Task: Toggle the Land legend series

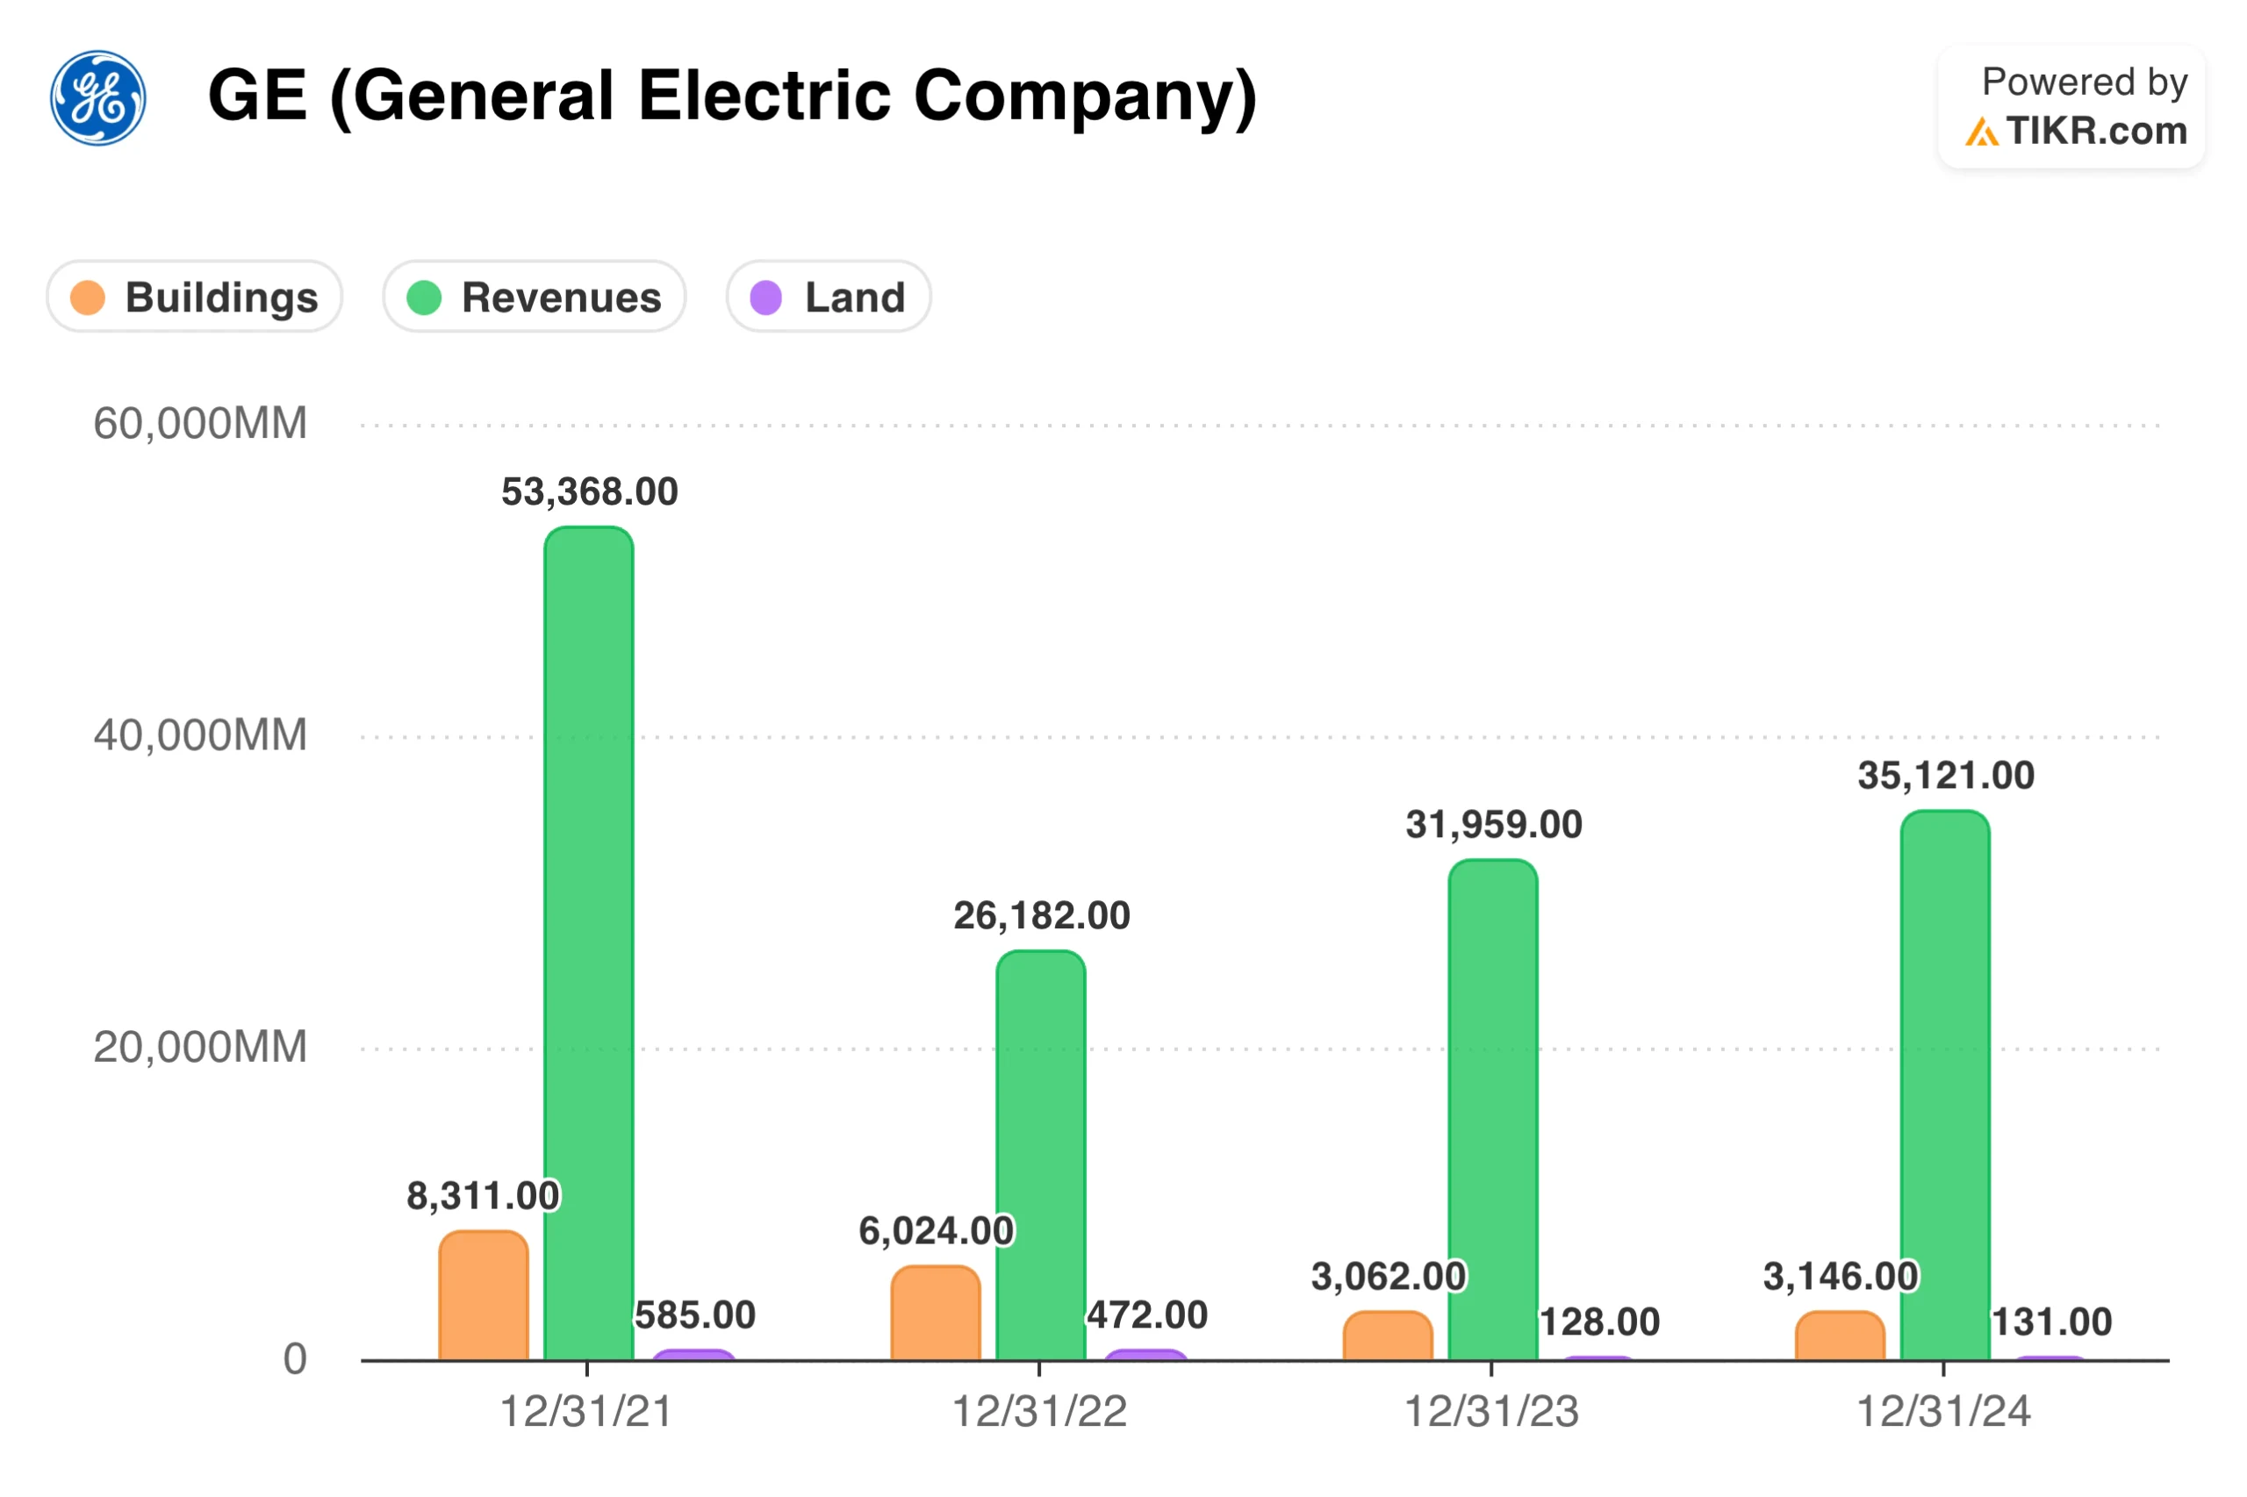Action: coord(827,297)
